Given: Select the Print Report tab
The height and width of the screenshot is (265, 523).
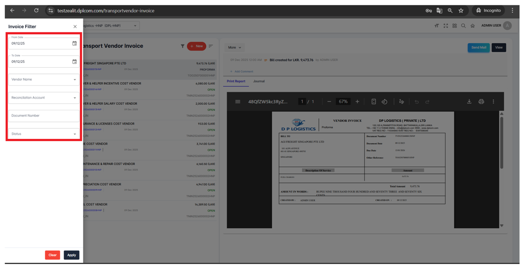Looking at the screenshot, I should point(236,82).
